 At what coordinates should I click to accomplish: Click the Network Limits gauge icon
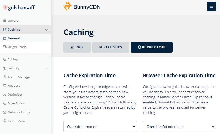click(x=5, y=112)
